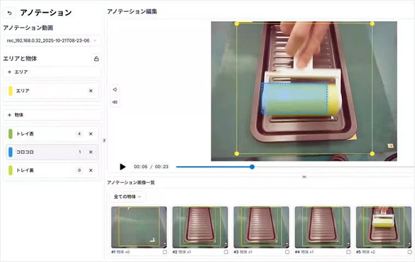
Task: Add a new object with + 物体
Action: tap(52, 115)
